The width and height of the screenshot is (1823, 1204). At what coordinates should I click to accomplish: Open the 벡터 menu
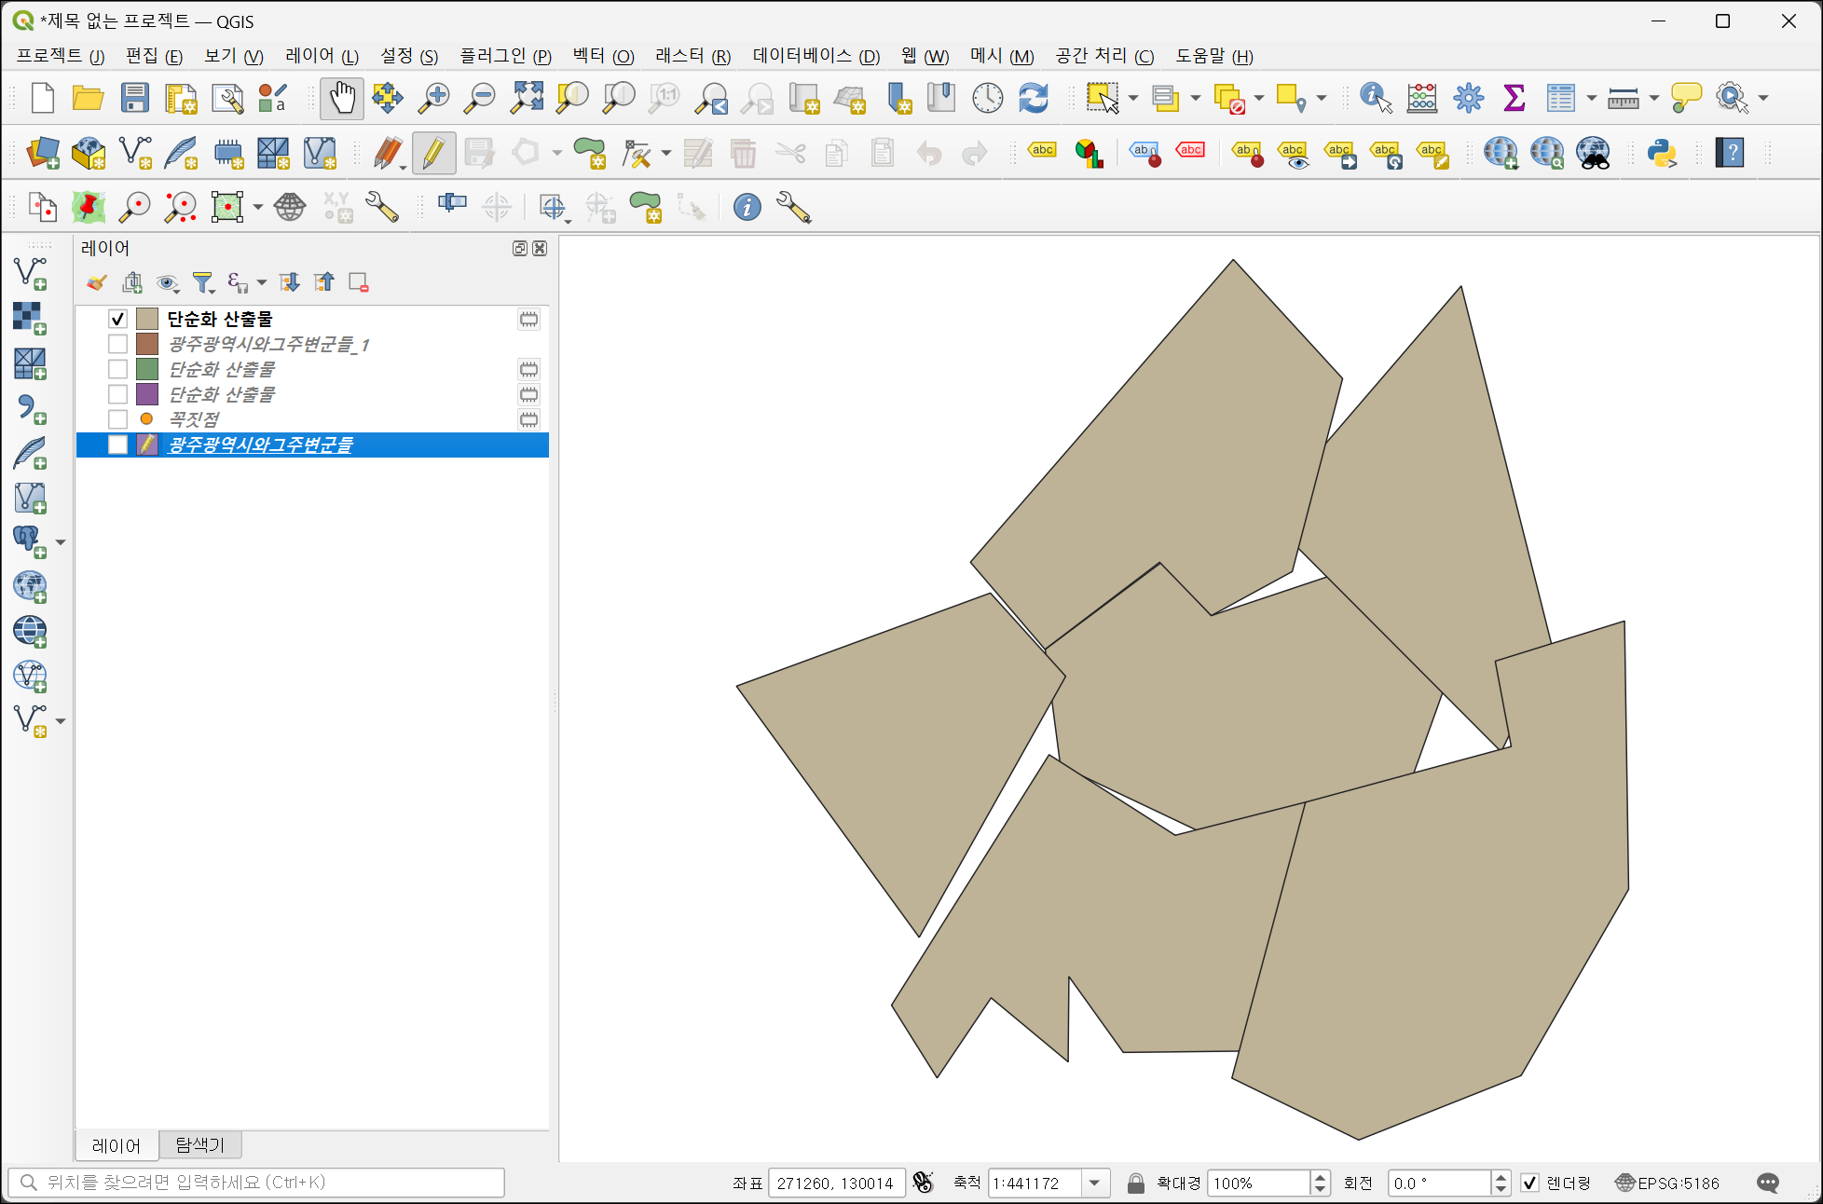point(603,56)
